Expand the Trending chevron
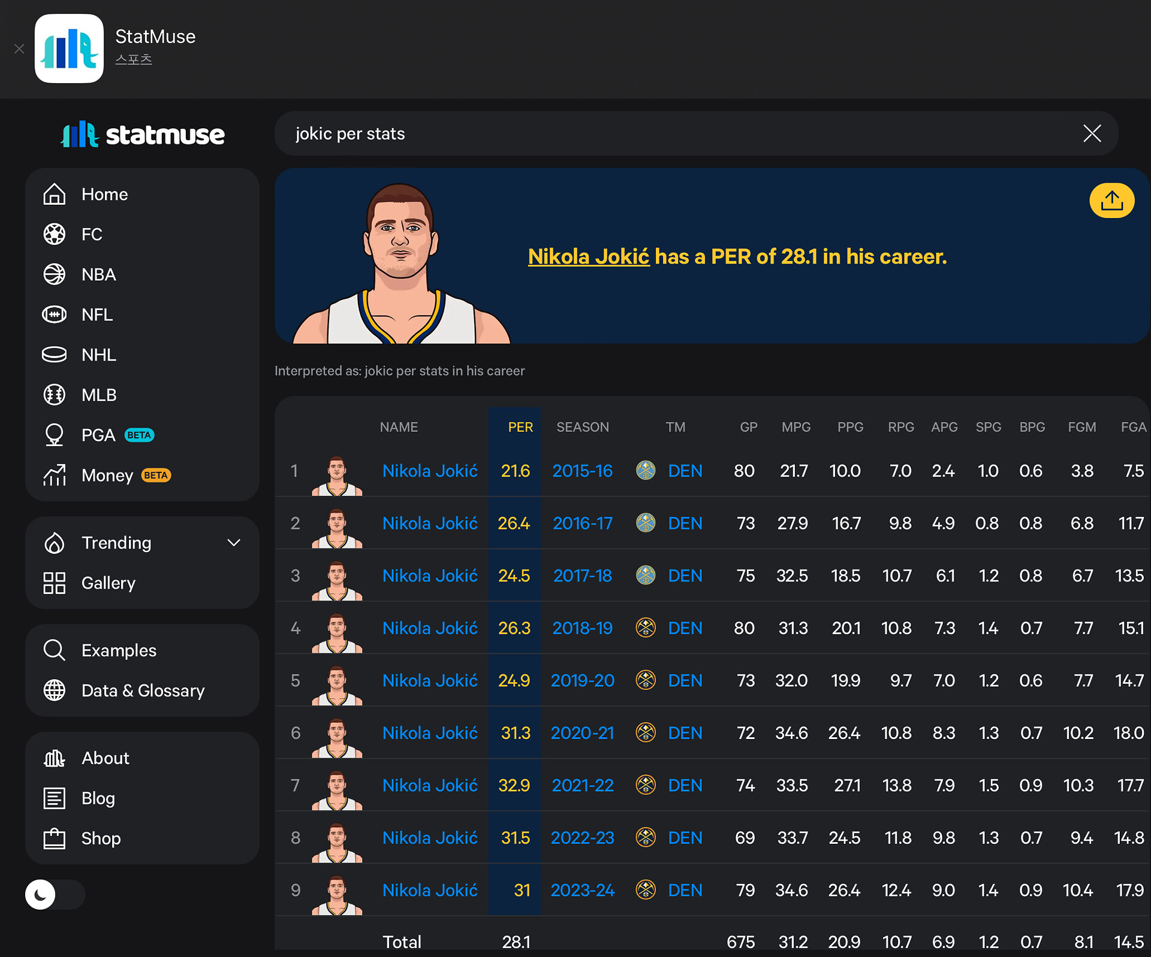This screenshot has height=957, width=1151. tap(234, 543)
